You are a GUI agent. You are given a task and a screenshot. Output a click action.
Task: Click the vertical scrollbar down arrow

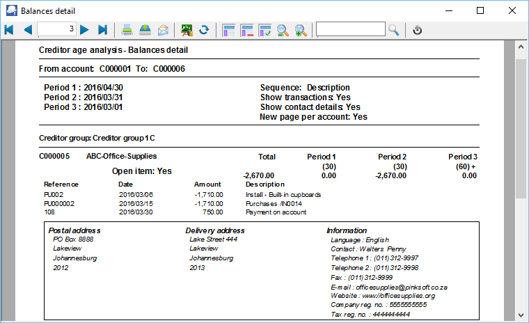pyautogui.click(x=521, y=316)
